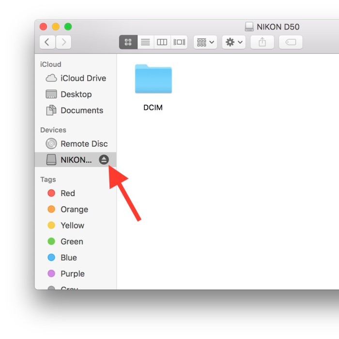Go forward in Finder history
The image size is (339, 339).
(63, 42)
